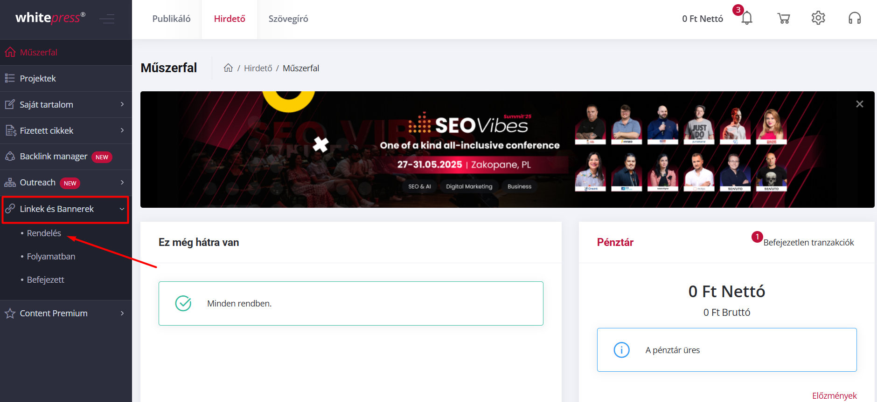Click 'Minden rendben.' status text
The height and width of the screenshot is (402, 877).
[239, 303]
